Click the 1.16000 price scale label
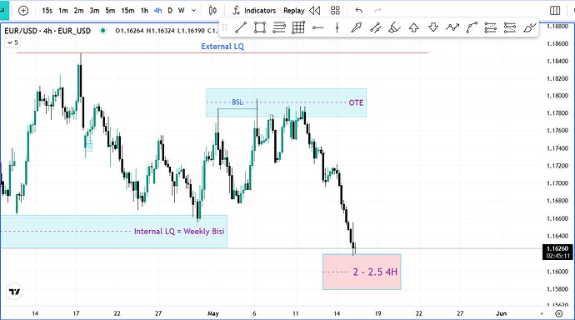The width and height of the screenshot is (575, 320). (x=557, y=272)
